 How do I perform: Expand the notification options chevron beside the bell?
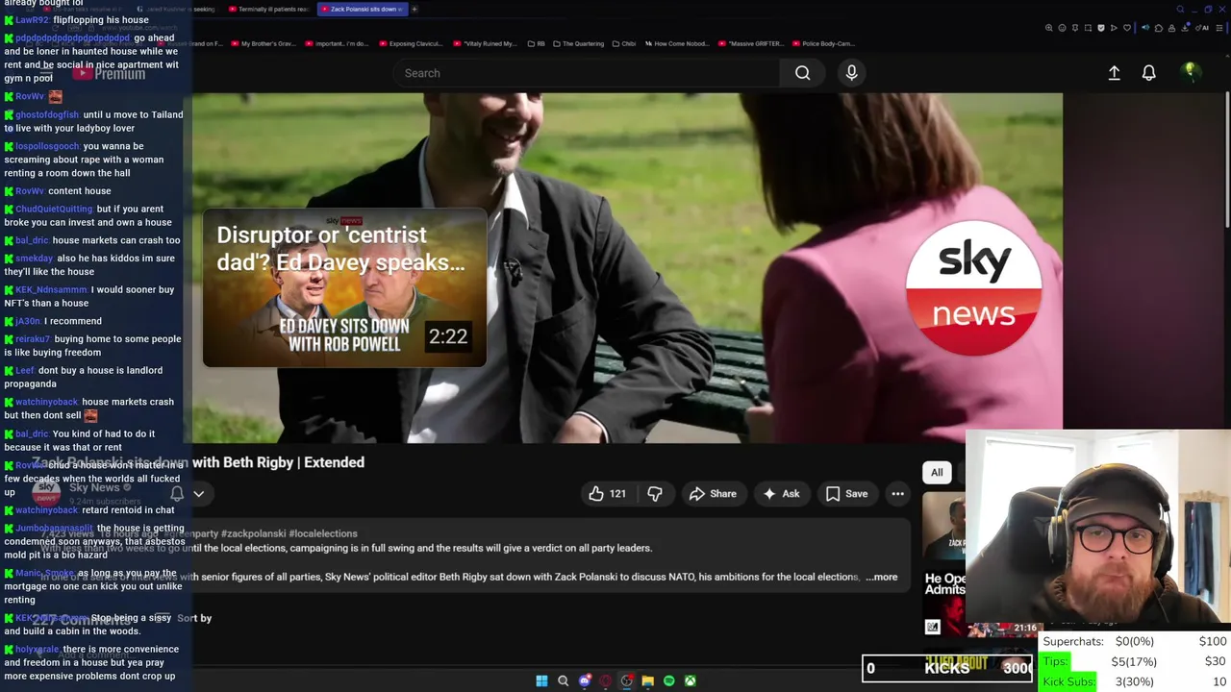click(198, 493)
